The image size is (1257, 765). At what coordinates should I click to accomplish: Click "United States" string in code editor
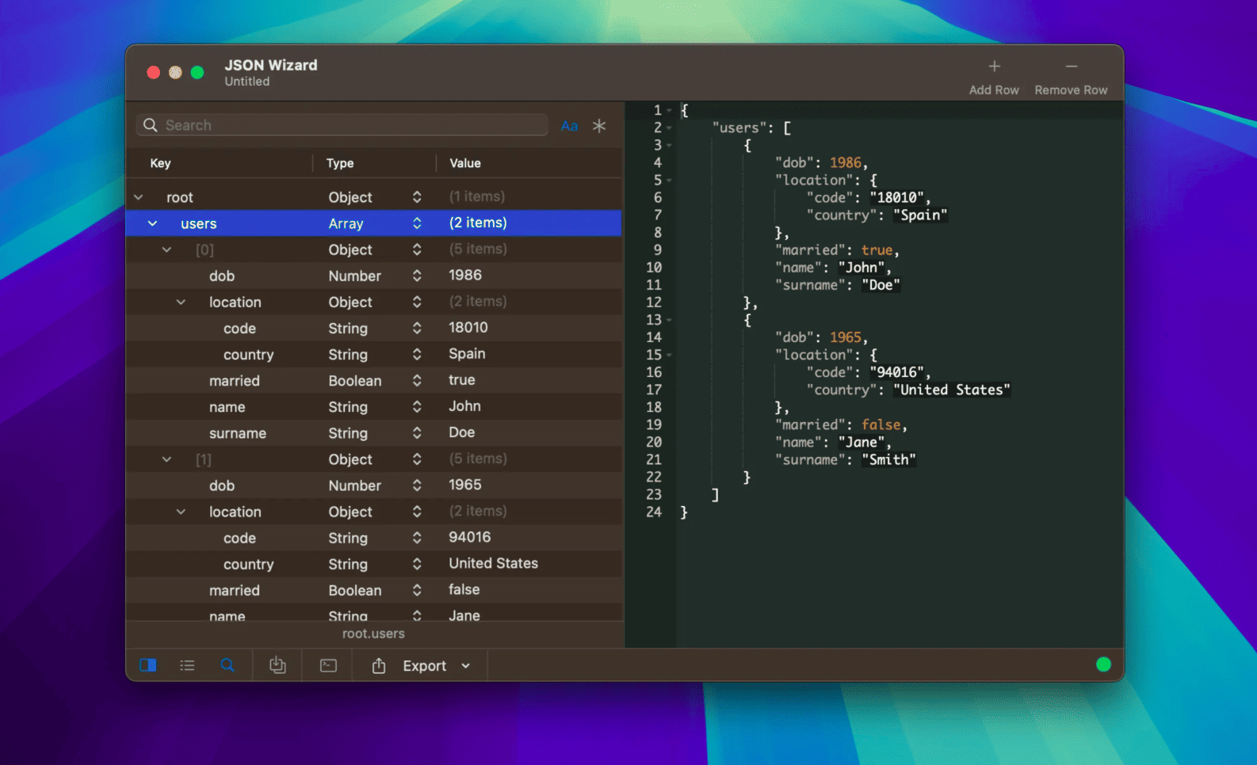[x=951, y=390]
